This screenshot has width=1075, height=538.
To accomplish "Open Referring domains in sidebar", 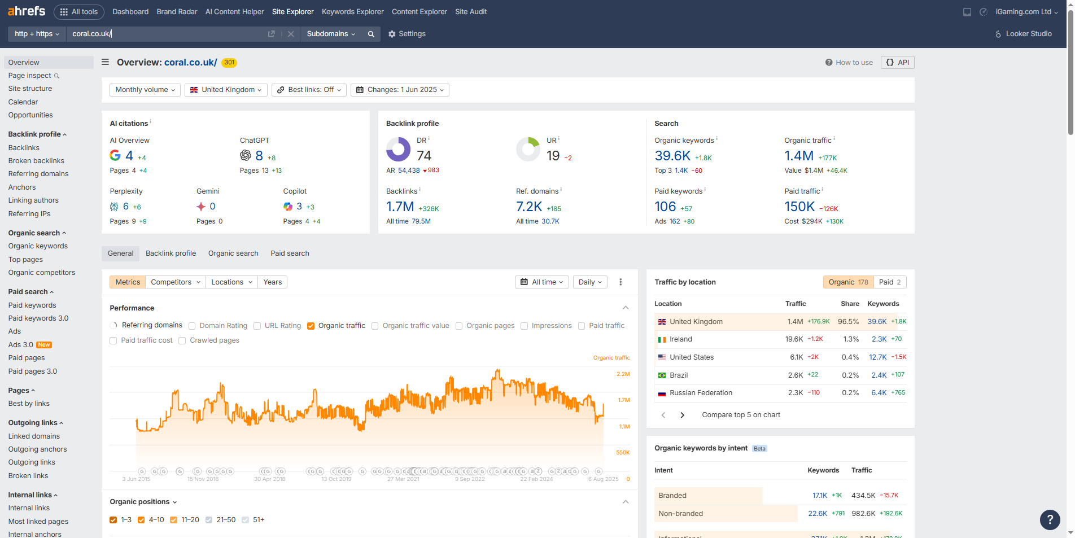I will pos(38,174).
